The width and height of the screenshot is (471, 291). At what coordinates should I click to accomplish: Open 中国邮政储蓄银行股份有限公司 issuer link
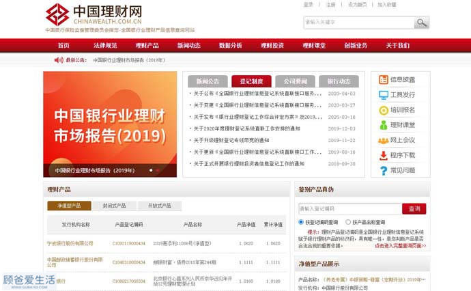[x=75, y=262]
